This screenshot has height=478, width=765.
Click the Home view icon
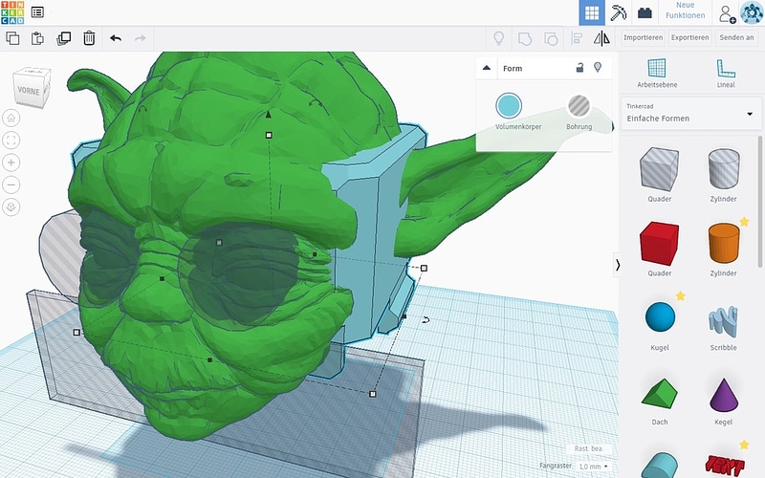click(x=11, y=118)
